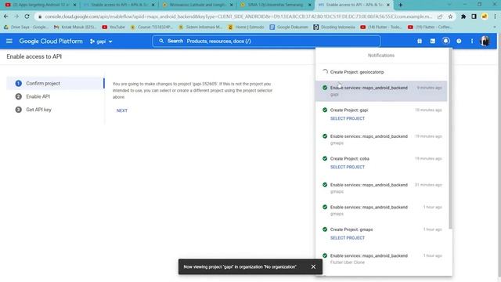Open the help question mark icon

pos(459,42)
